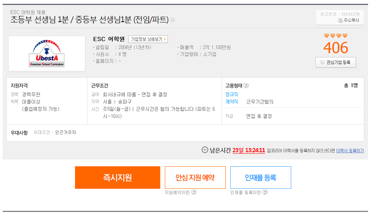Click the 안심 지원 예약 button
Image resolution: width=370 pixels, height=223 pixels.
click(x=195, y=177)
